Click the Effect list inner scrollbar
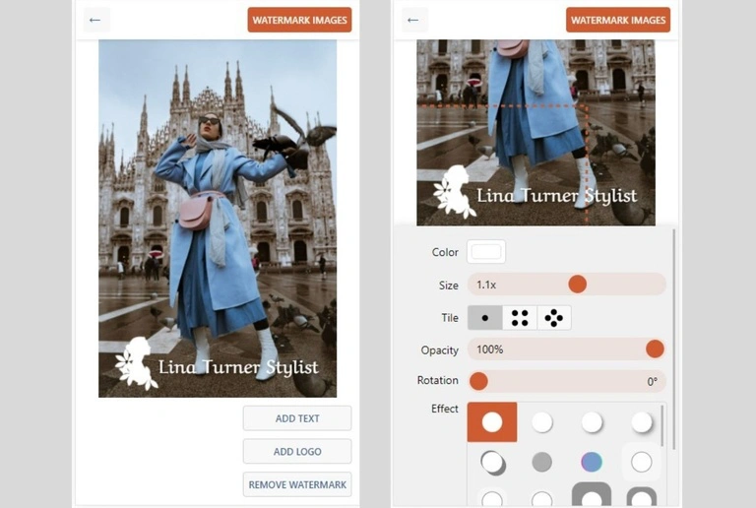756x508 pixels. (662, 426)
